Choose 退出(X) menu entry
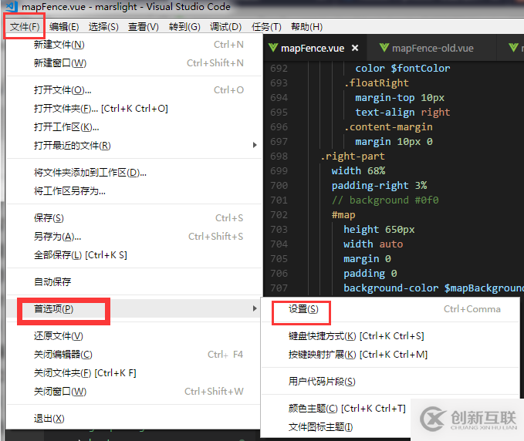524x441 pixels. pyautogui.click(x=134, y=419)
